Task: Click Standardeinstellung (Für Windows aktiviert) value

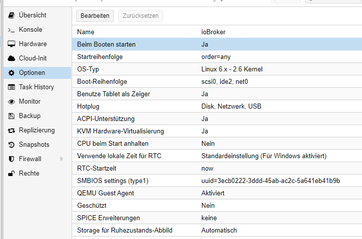Action: (x=264, y=156)
